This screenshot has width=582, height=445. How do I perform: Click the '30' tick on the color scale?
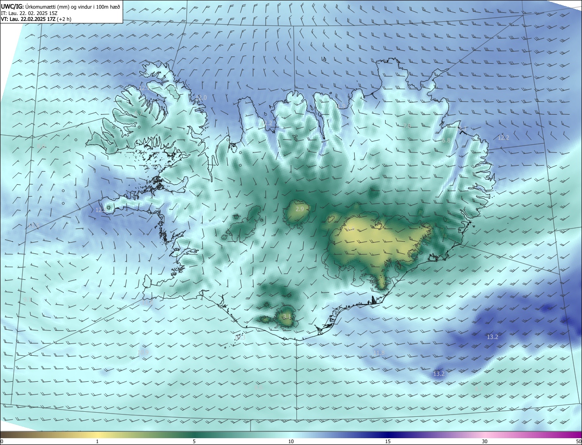(485, 441)
